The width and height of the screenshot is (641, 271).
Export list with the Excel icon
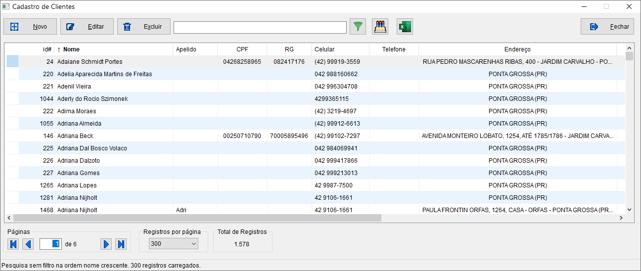pos(405,27)
